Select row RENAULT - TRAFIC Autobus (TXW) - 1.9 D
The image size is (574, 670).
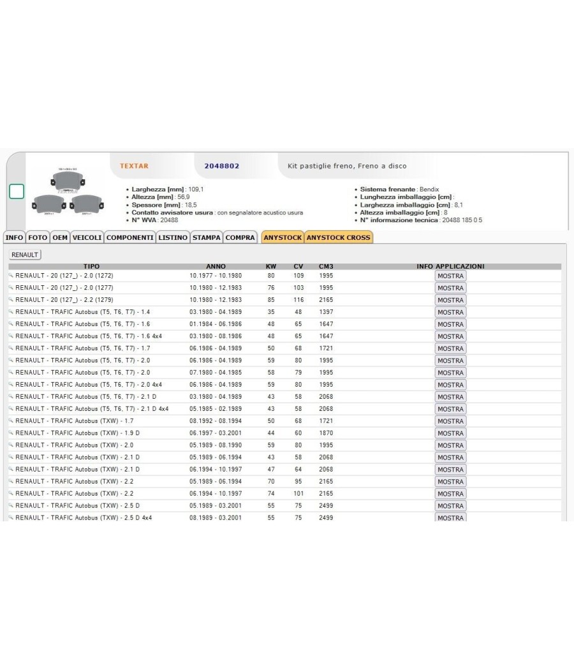tap(284, 433)
